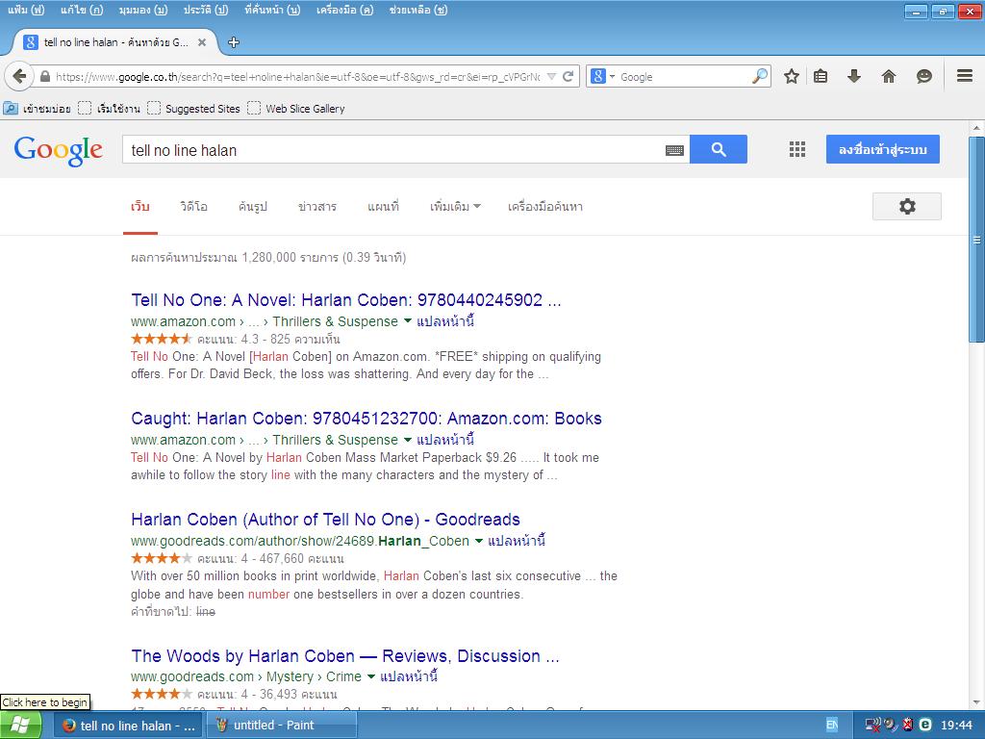Click taskbar clock showing 19:44

[x=956, y=725]
